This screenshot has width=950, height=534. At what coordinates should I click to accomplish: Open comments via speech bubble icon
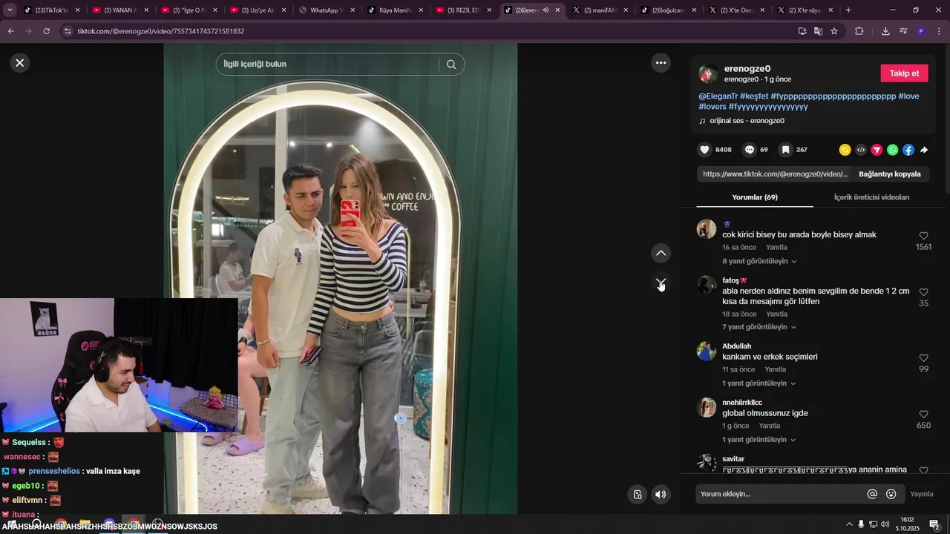(750, 150)
